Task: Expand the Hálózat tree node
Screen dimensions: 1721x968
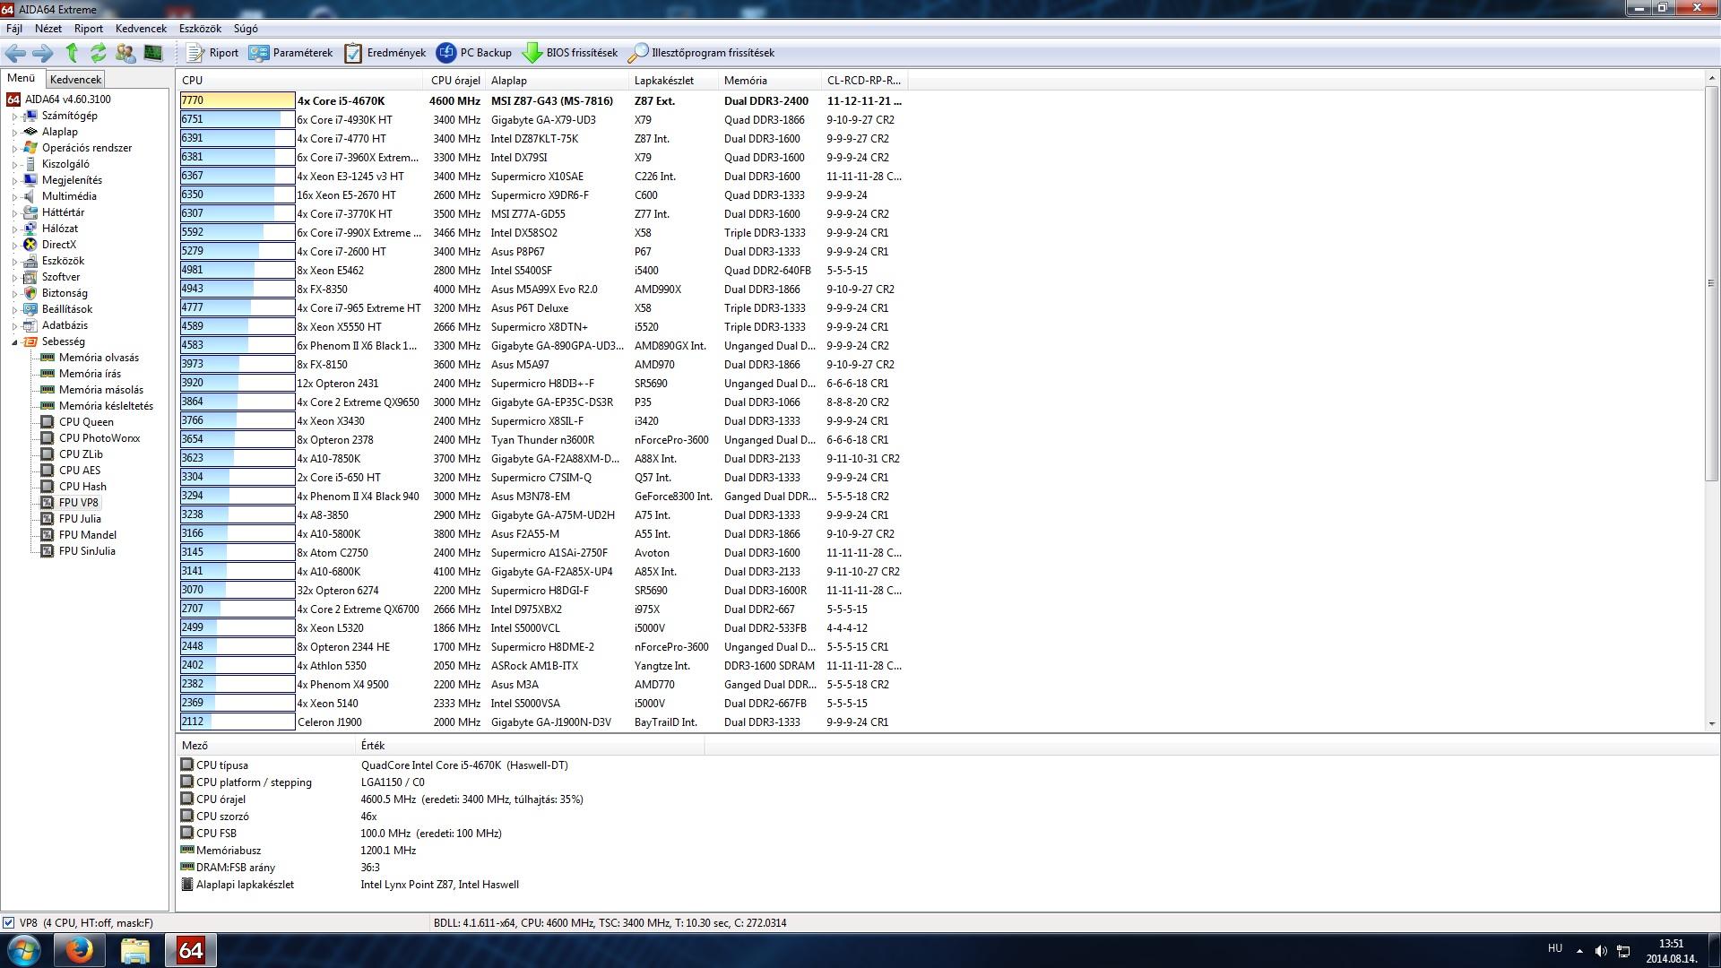Action: coord(14,229)
